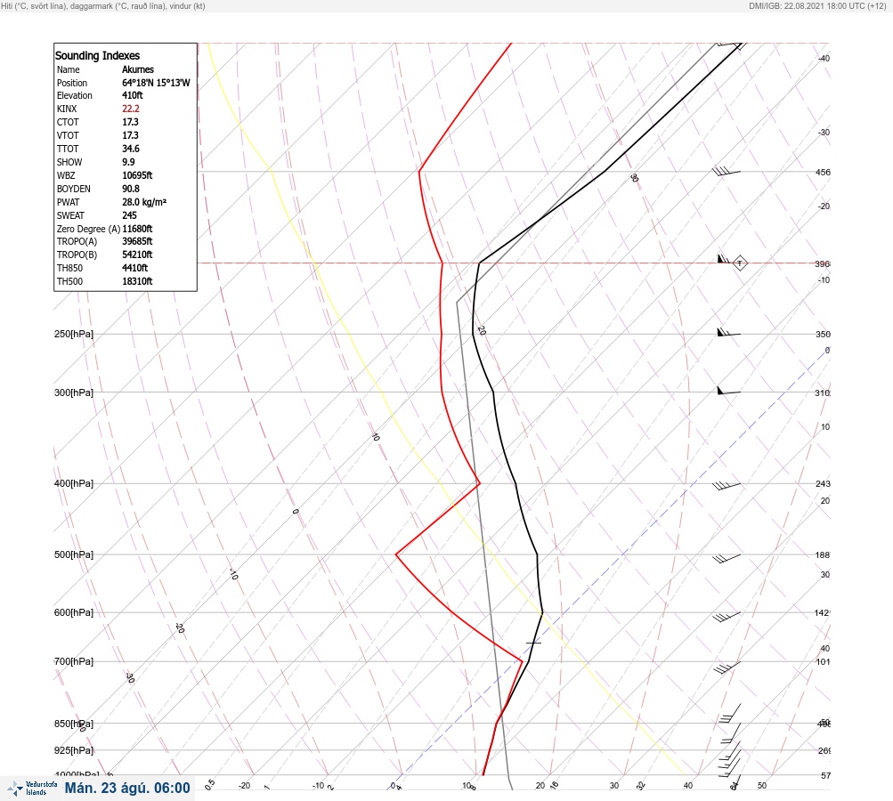
Task: Click the Zero Degree (A) value 11680ft
Action: 137,229
